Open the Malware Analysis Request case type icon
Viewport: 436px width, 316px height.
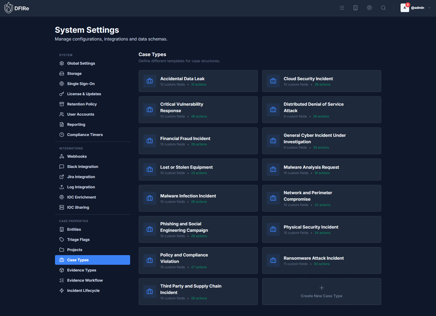[273, 170]
